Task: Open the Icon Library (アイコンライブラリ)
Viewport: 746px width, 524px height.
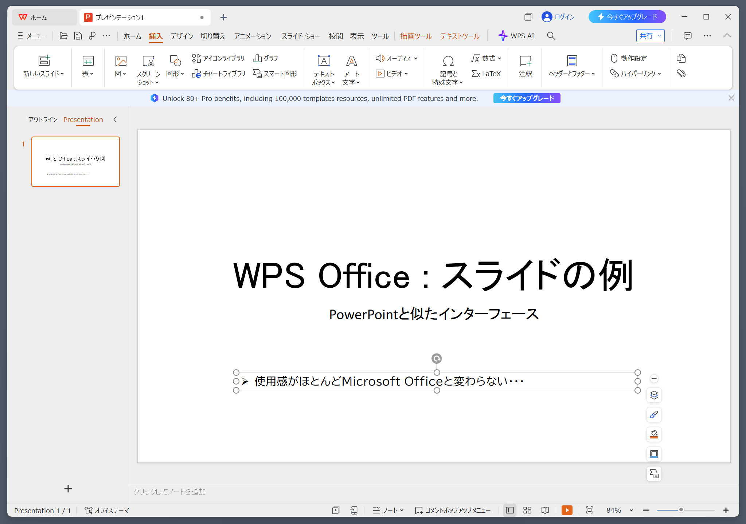Action: click(218, 58)
